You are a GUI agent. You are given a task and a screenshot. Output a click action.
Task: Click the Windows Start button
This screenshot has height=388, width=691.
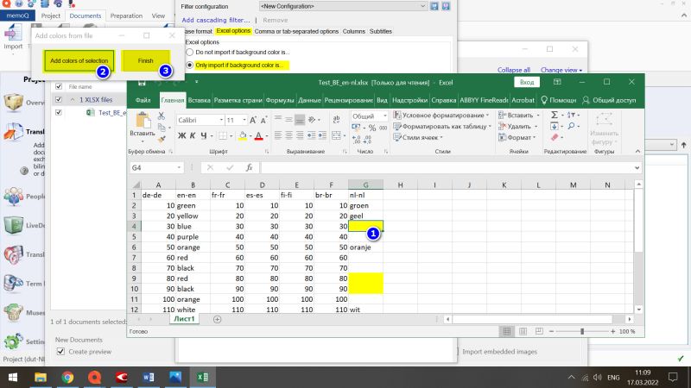tap(13, 377)
